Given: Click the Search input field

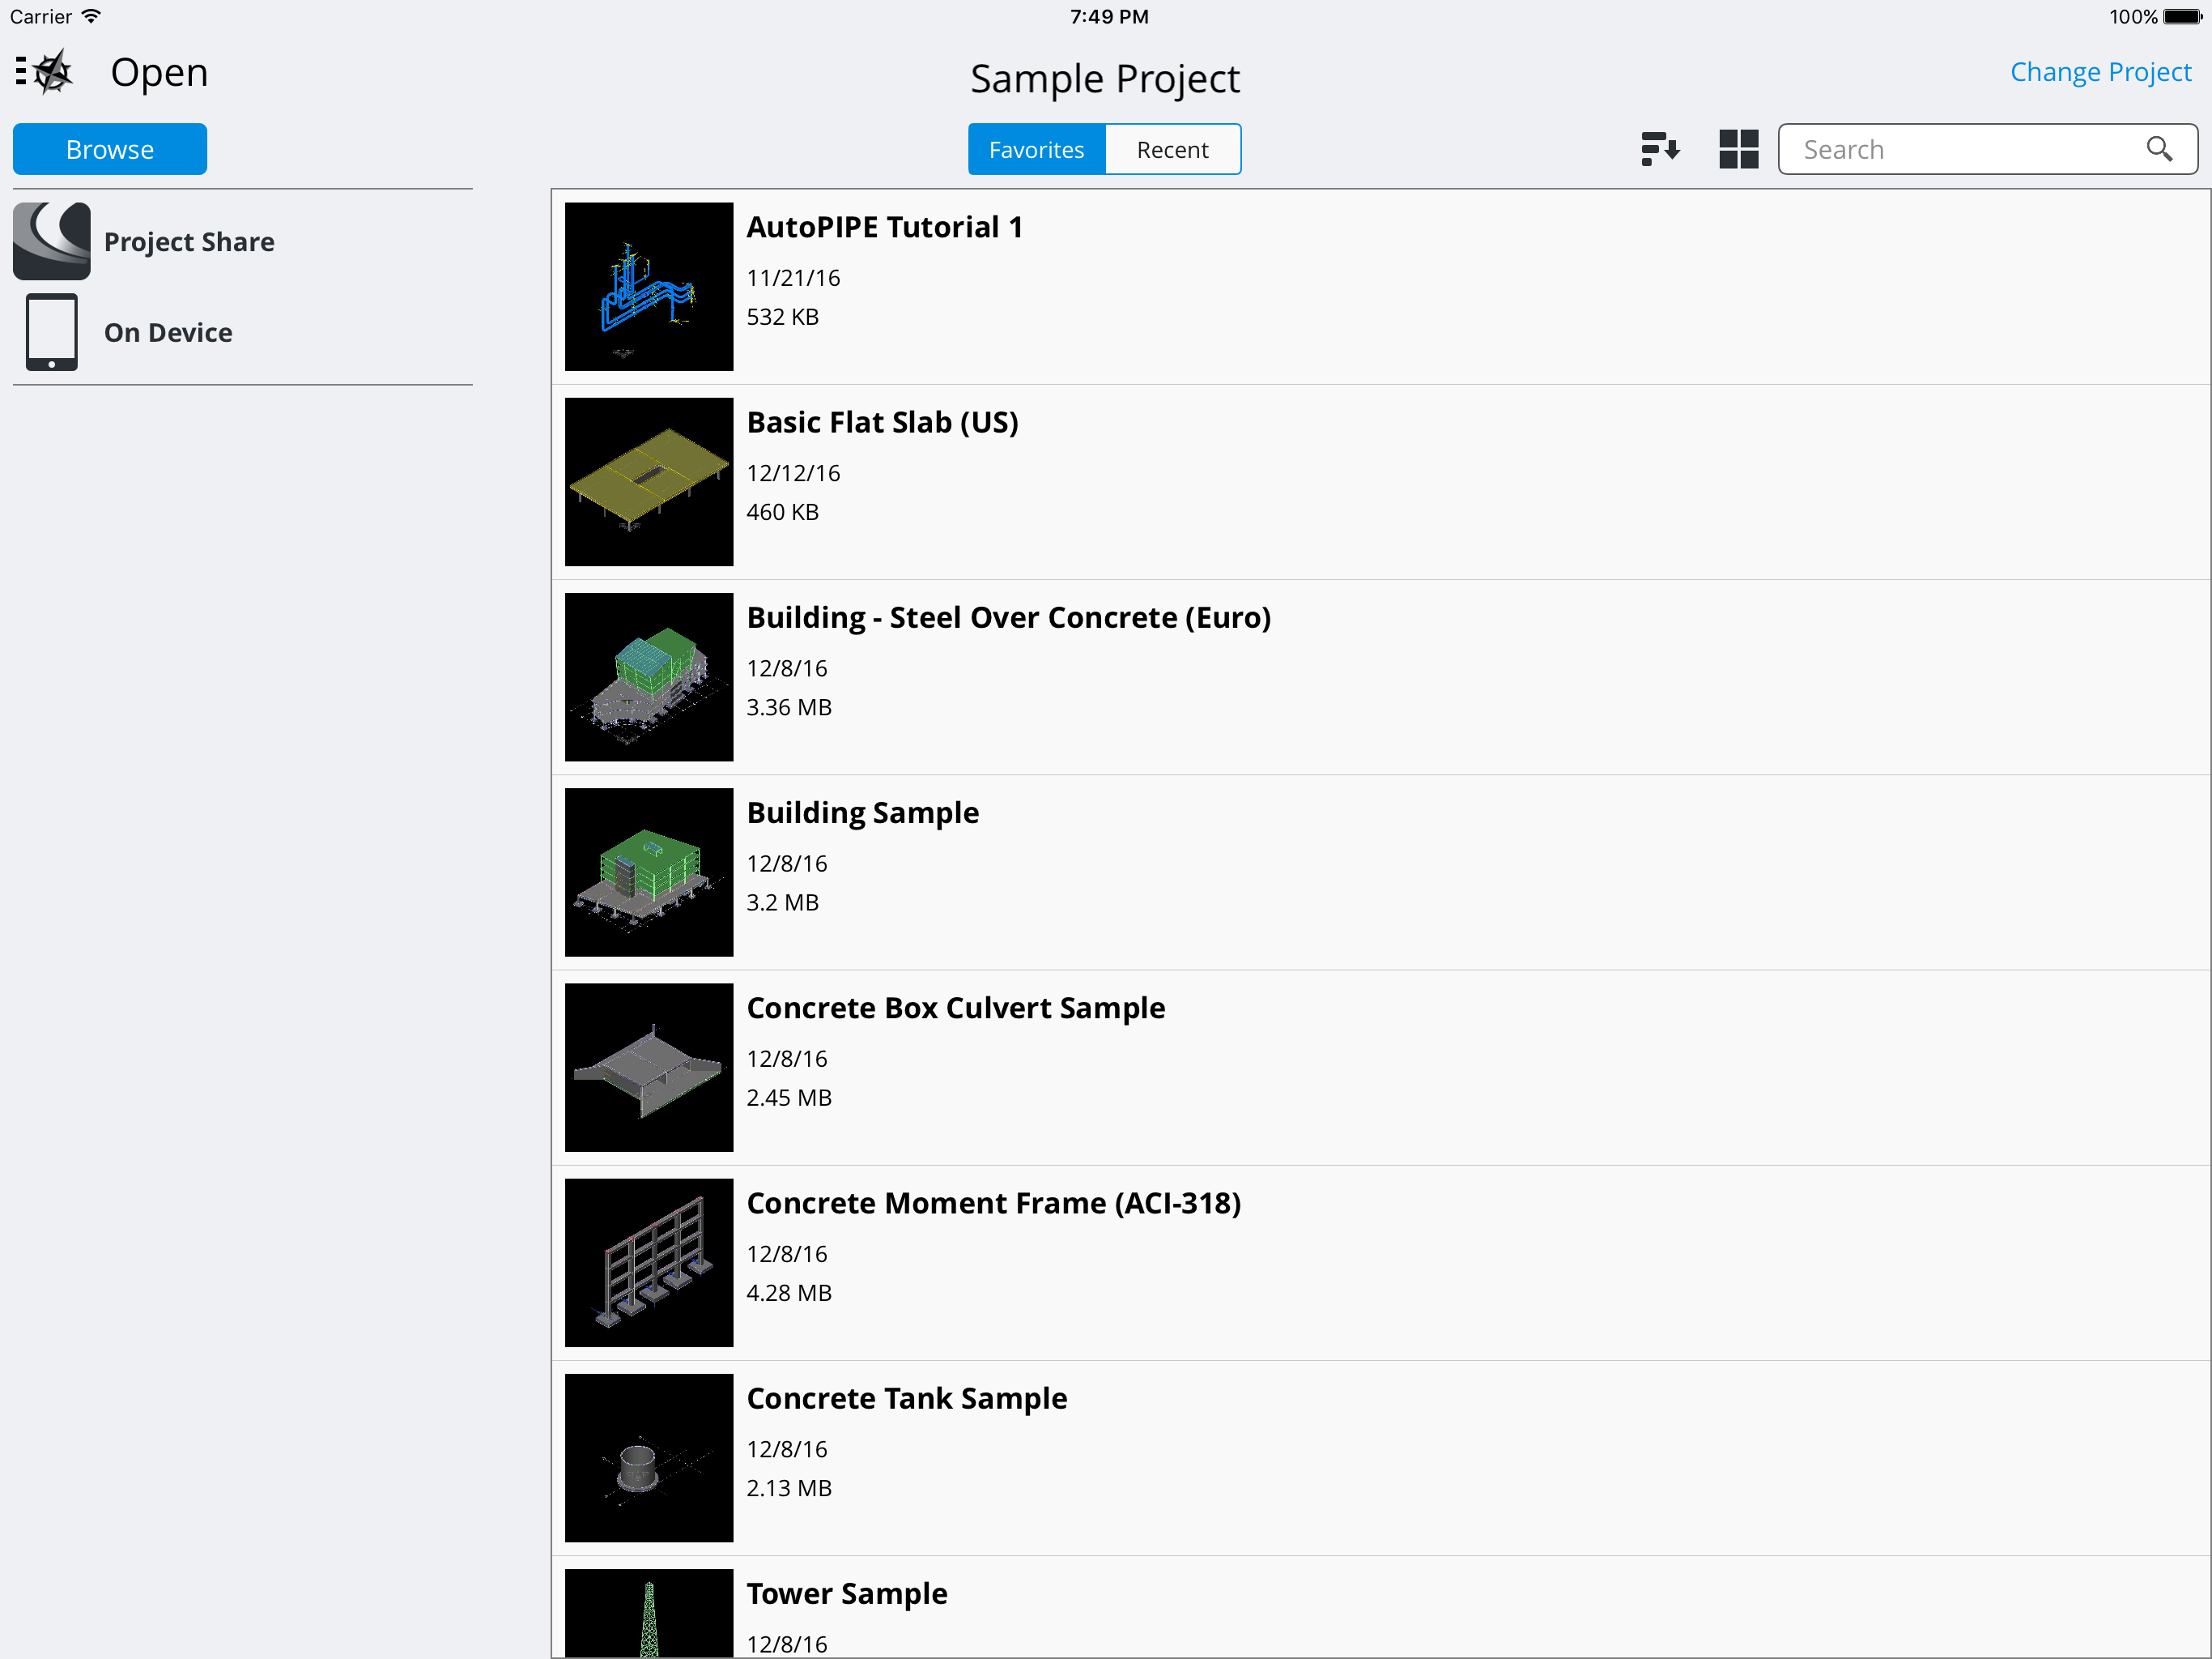Looking at the screenshot, I should pos(1987,149).
